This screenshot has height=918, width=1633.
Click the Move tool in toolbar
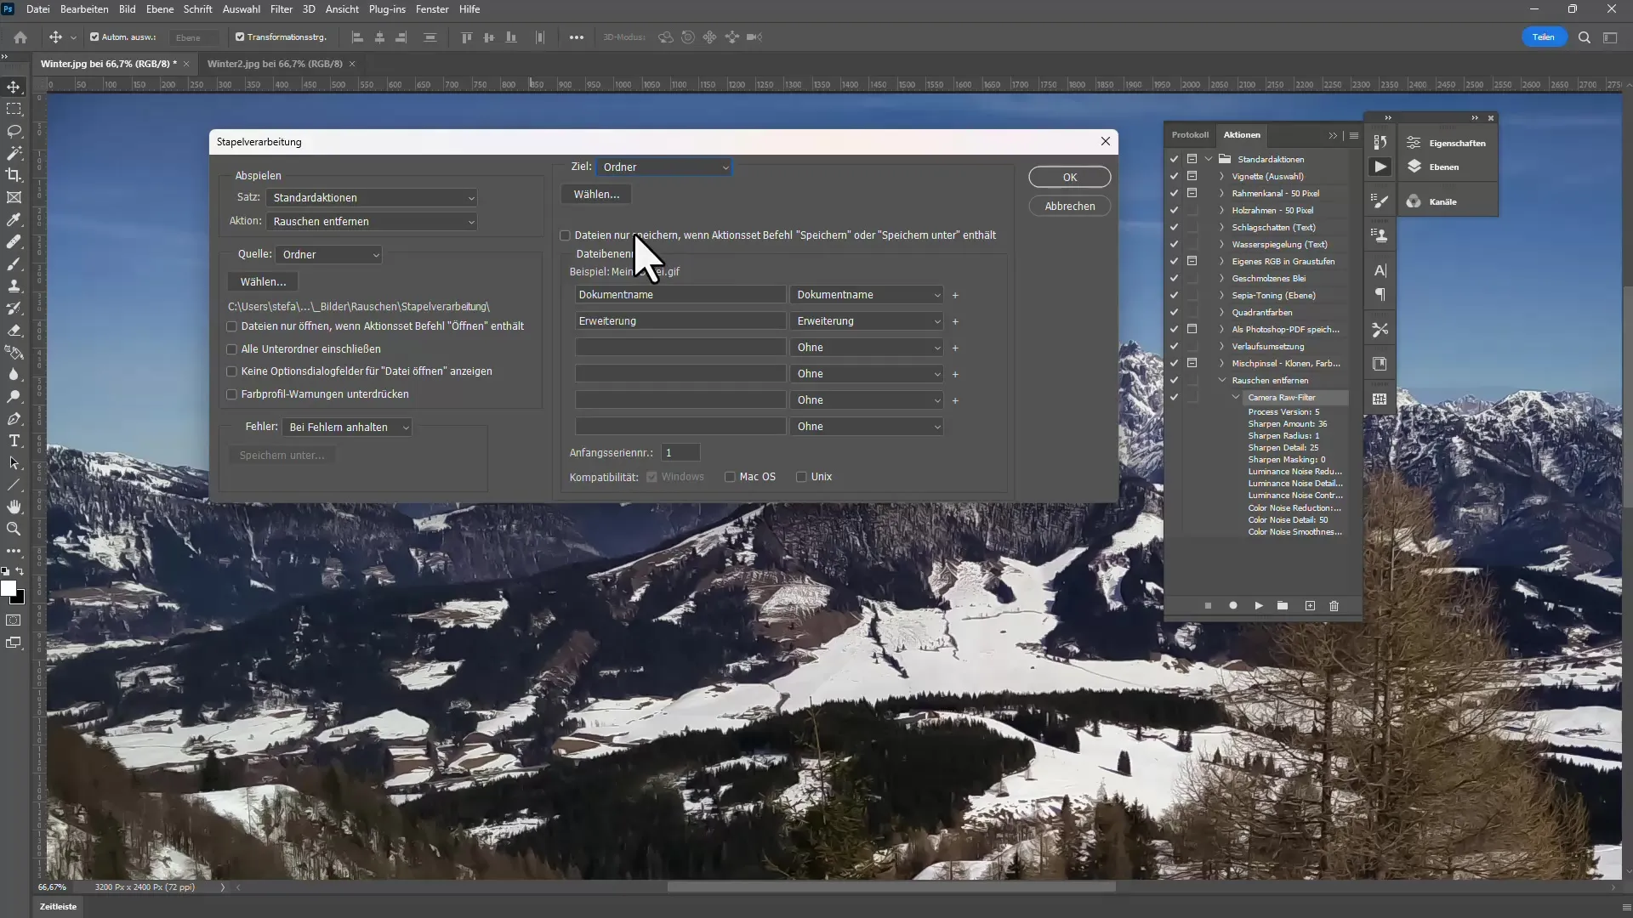click(x=14, y=87)
